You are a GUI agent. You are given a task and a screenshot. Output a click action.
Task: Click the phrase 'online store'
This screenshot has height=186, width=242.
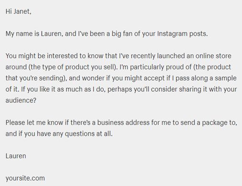213,56
